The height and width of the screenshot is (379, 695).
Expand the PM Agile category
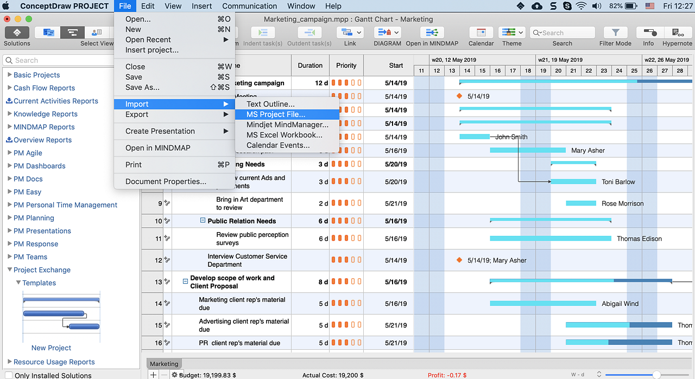(x=9, y=153)
